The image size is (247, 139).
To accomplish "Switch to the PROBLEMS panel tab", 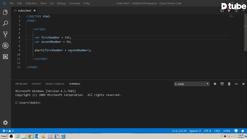I will click(x=22, y=84).
